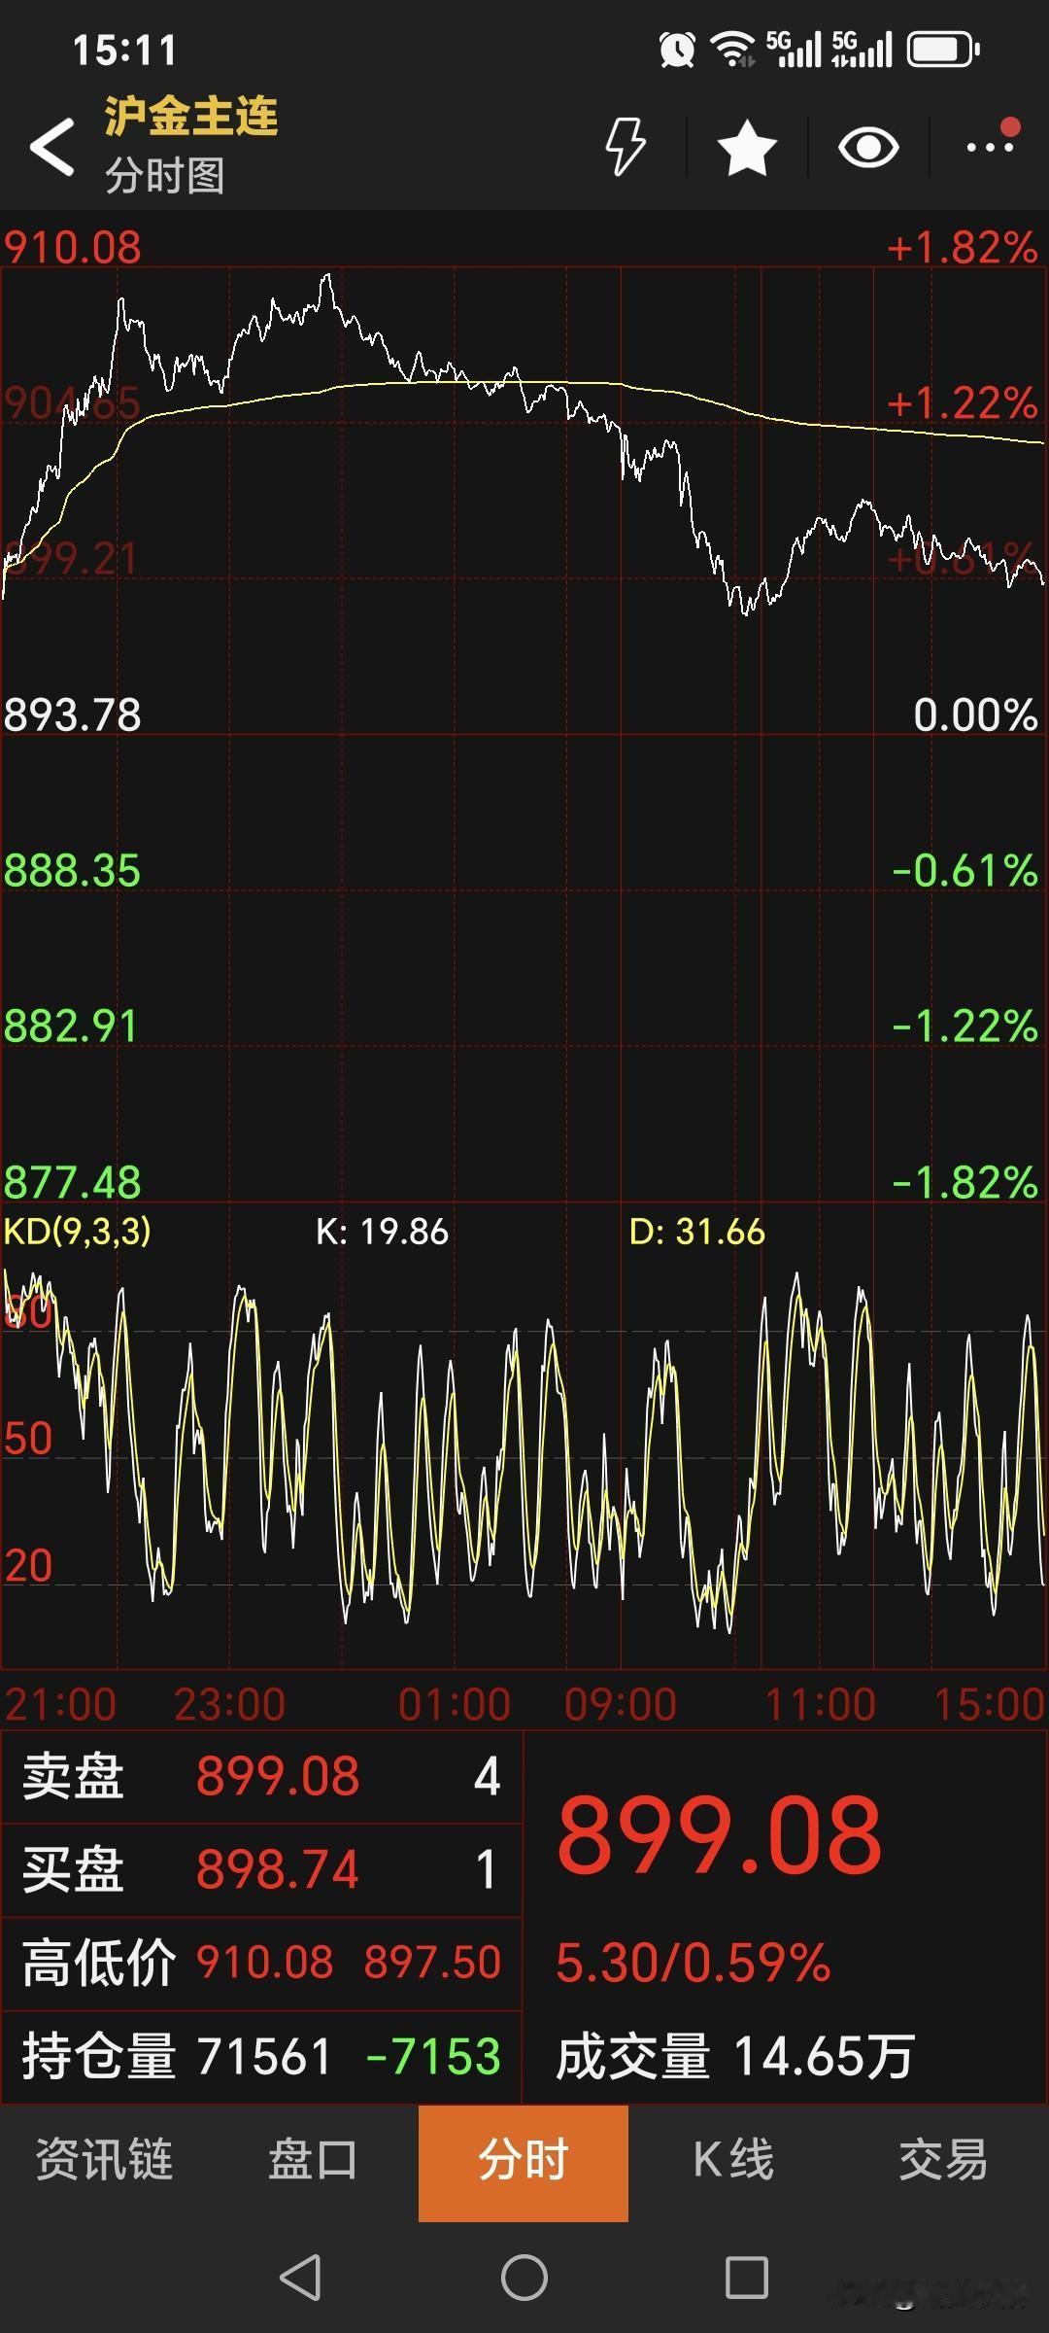
Task: Open the 资讯链 tab
Action: 104,2160
